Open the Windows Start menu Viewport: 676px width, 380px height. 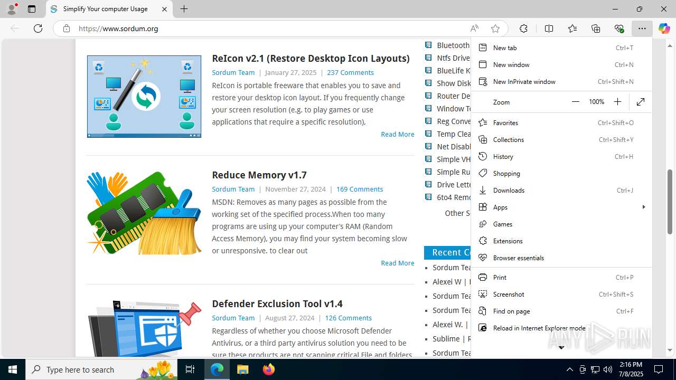13,369
